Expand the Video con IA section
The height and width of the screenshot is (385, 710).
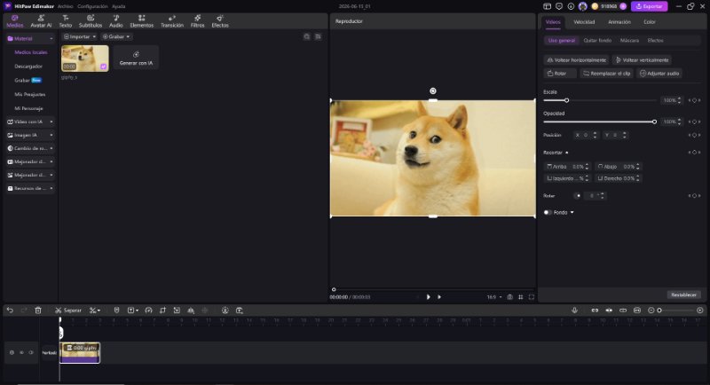[30, 122]
